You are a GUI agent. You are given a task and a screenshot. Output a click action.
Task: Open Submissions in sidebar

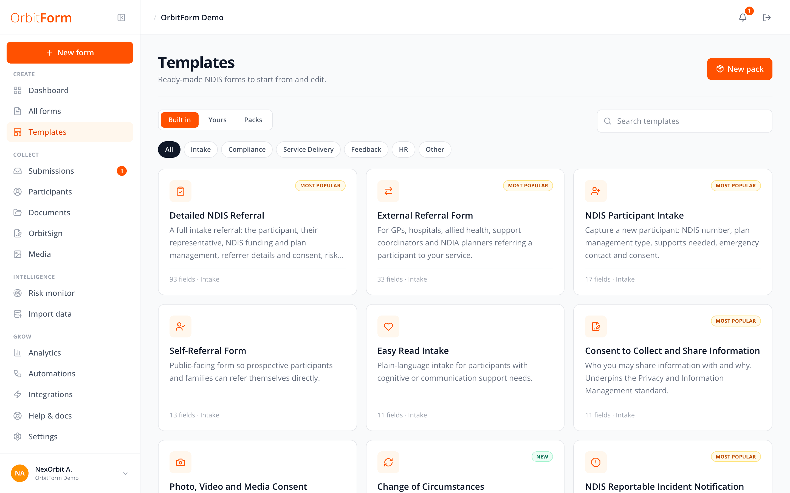click(x=70, y=171)
